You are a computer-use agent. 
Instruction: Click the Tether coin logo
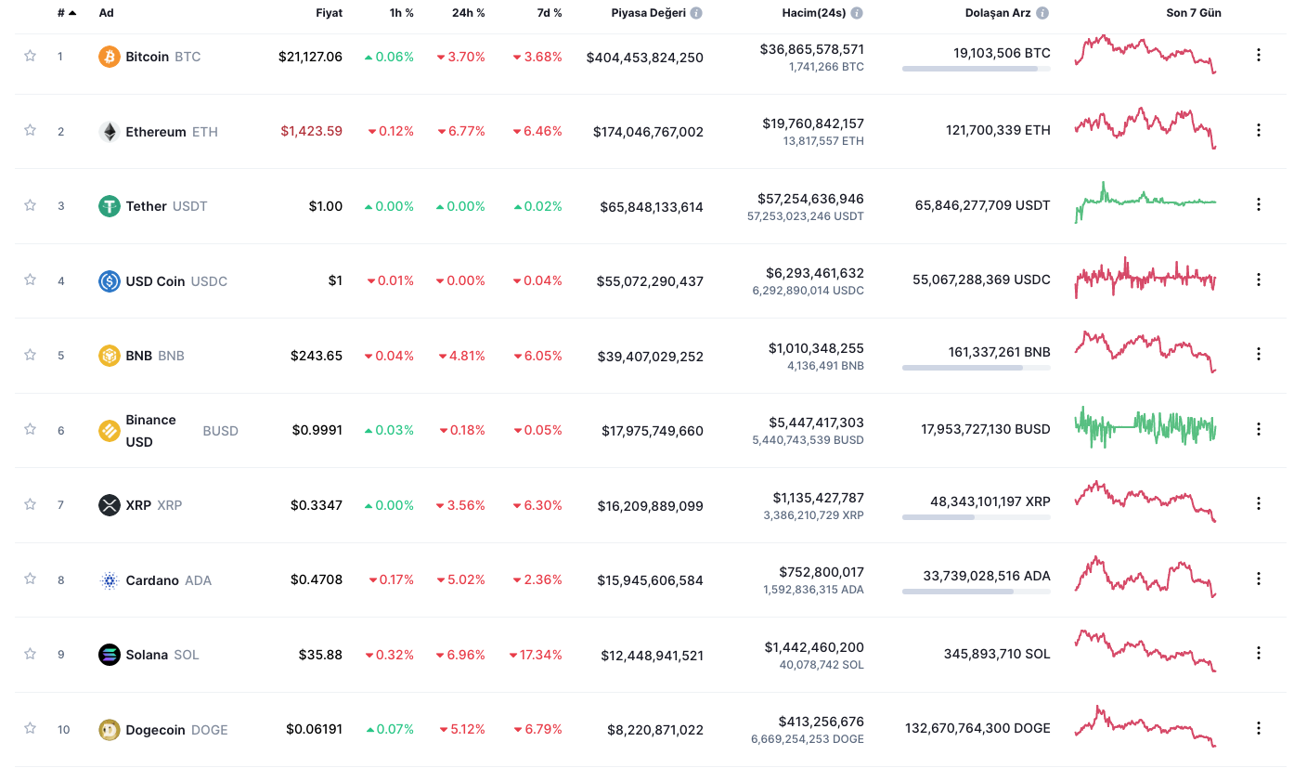[110, 206]
